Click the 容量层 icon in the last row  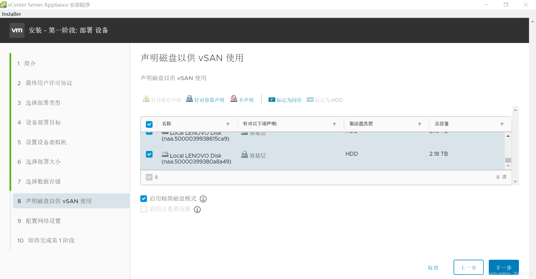[245, 154]
